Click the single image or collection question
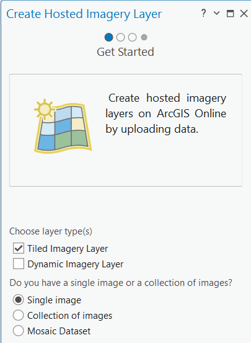This screenshot has height=343, width=251. point(121,283)
